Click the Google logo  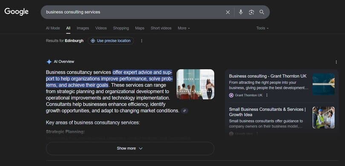pos(17,11)
